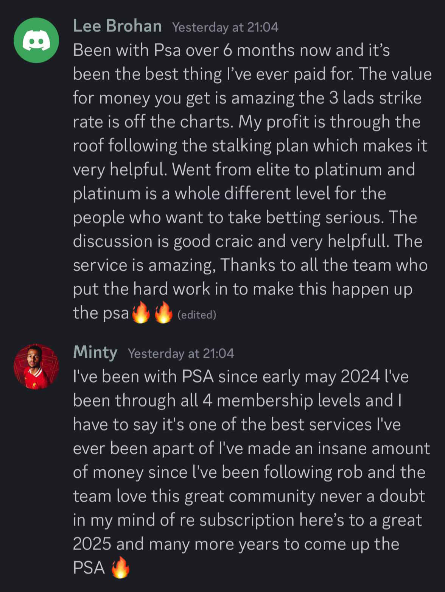Image resolution: width=445 pixels, height=592 pixels.
Task: Click the fire emoji ending Minty's message
Action: [120, 567]
